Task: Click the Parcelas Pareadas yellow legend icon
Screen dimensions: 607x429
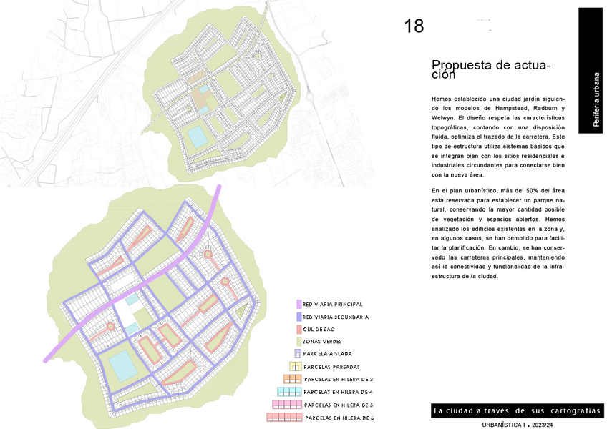Action: (x=296, y=366)
